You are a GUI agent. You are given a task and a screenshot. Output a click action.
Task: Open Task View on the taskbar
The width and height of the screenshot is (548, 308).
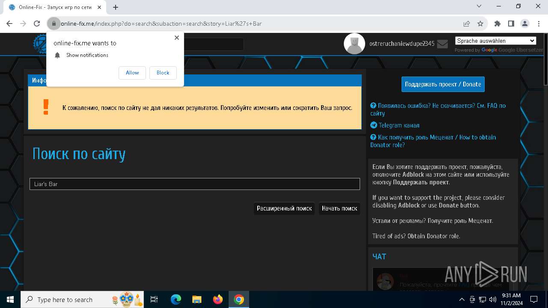click(x=154, y=299)
